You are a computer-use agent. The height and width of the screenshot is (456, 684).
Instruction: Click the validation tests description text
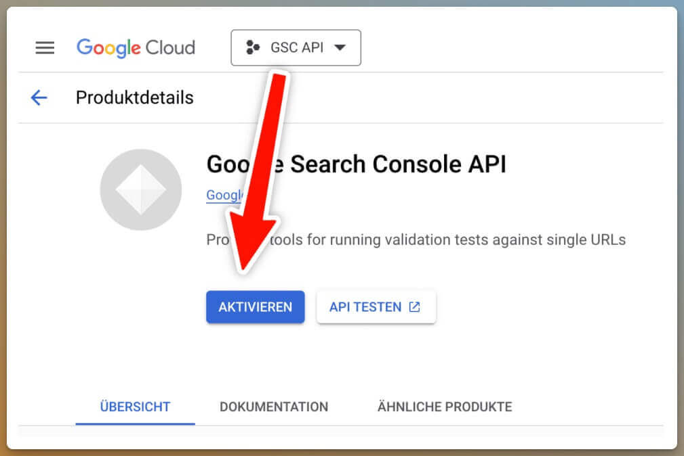pos(416,240)
